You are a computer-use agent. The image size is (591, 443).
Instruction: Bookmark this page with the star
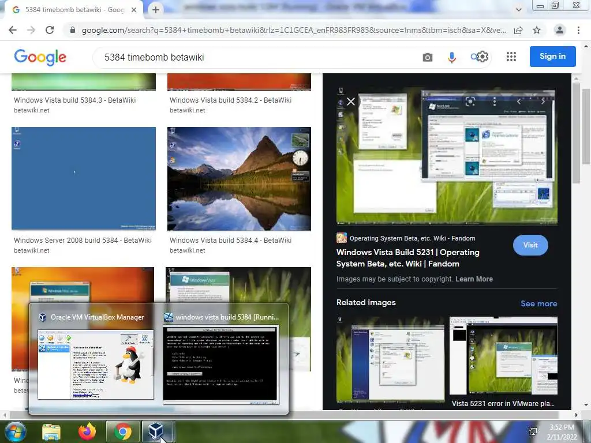[x=537, y=30]
